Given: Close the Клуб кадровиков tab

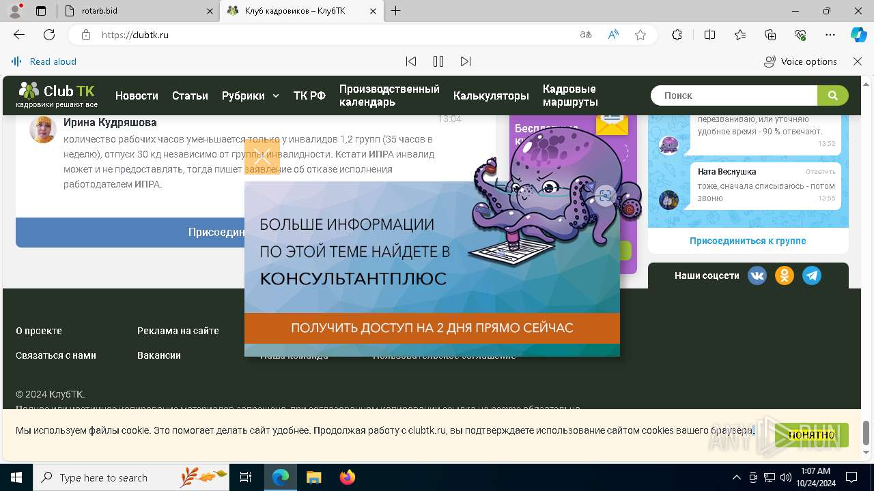Looking at the screenshot, I should (x=373, y=11).
